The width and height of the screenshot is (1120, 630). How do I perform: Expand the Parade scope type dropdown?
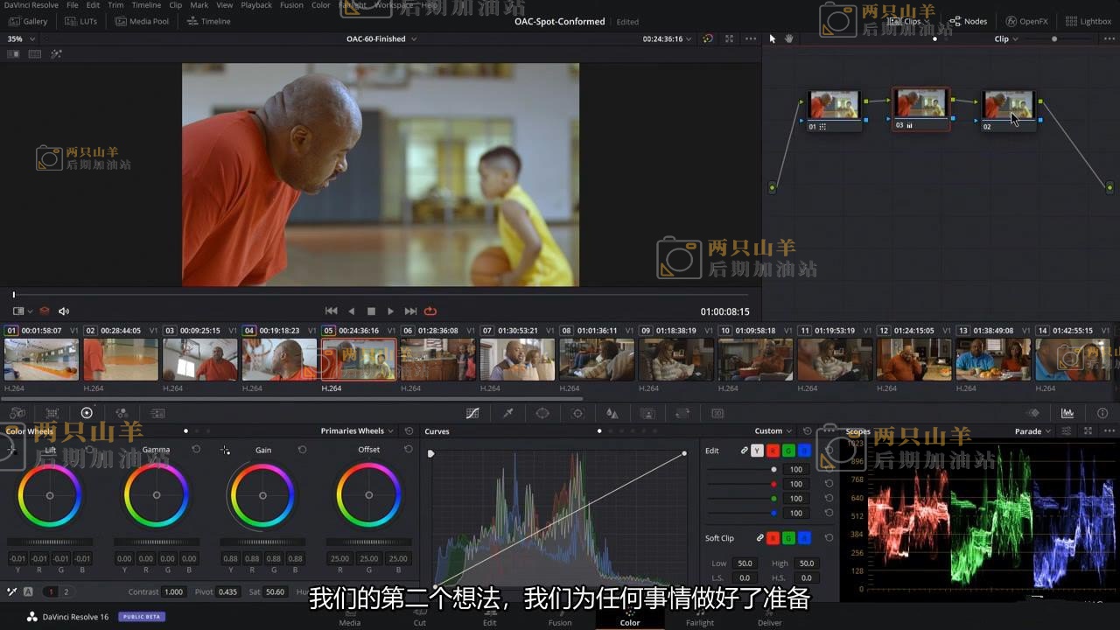click(1032, 431)
